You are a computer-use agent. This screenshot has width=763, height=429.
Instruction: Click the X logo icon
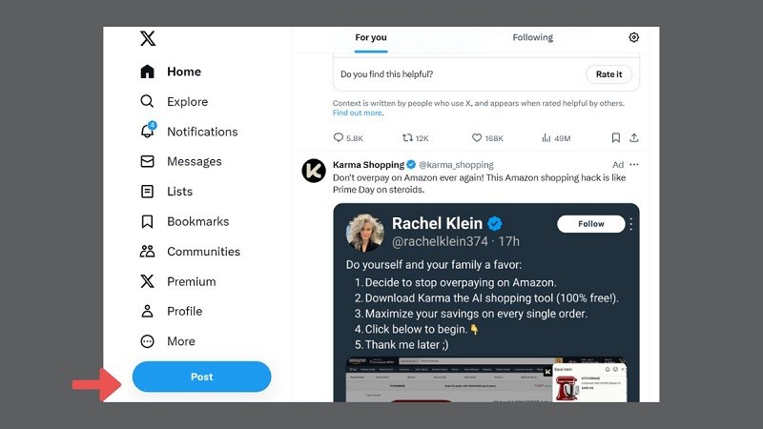148,39
